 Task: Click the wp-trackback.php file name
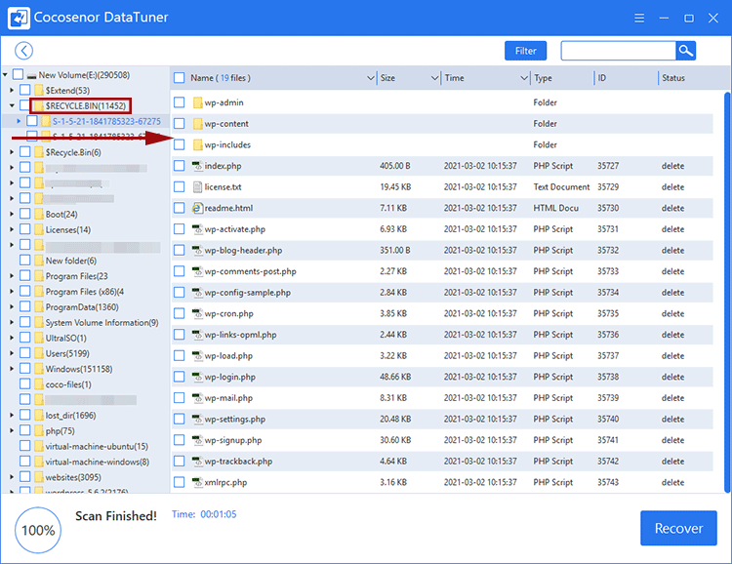[x=238, y=462]
